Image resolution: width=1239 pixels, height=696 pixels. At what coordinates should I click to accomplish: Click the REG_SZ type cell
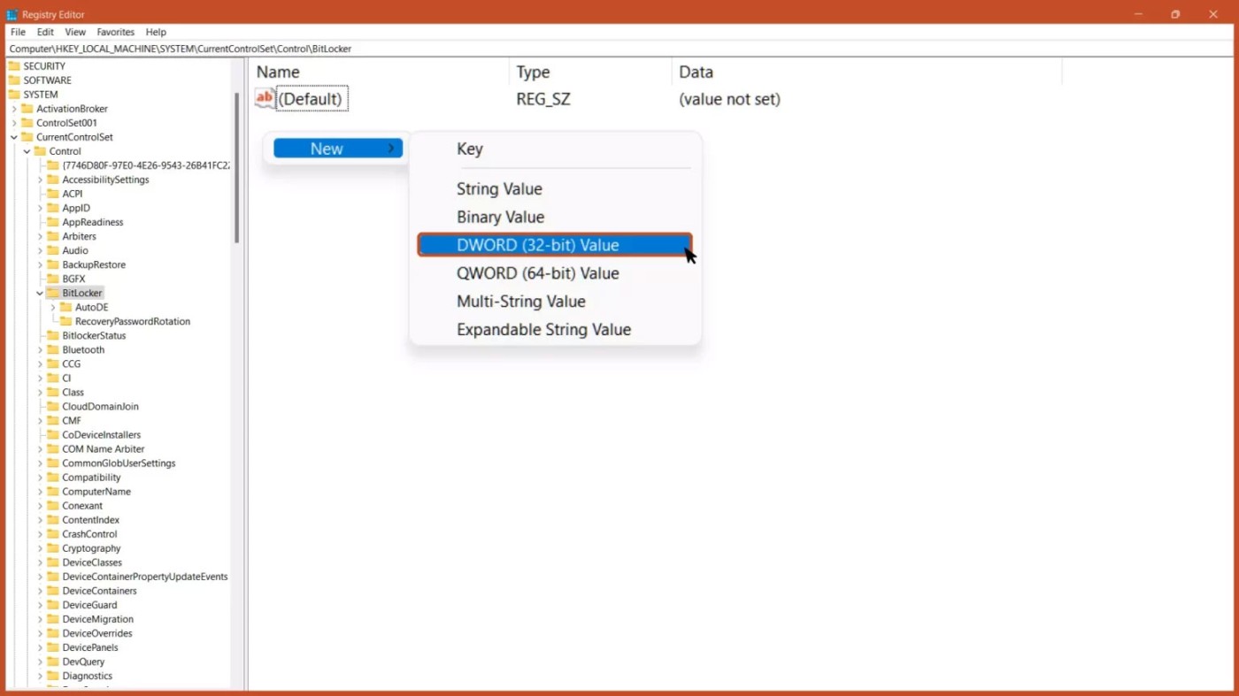pos(543,99)
